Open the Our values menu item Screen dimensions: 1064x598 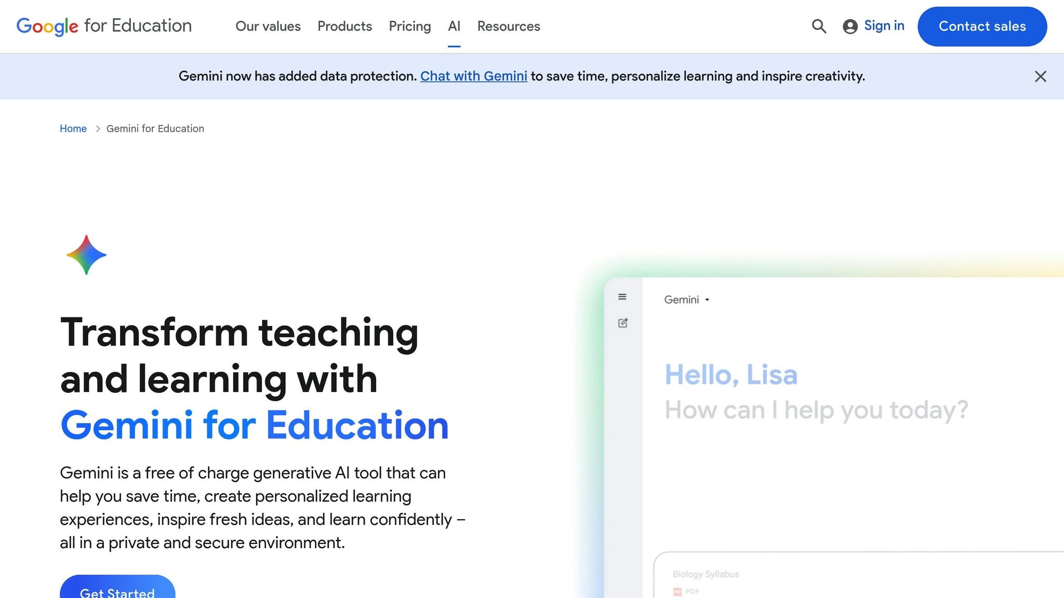click(268, 26)
